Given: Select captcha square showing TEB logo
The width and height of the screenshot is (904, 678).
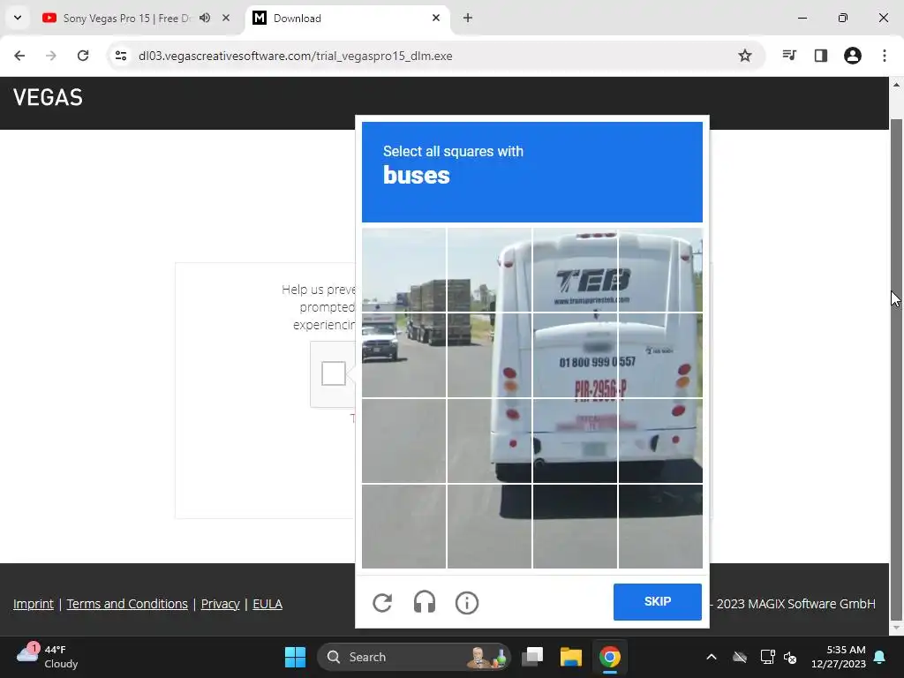Looking at the screenshot, I should (574, 270).
